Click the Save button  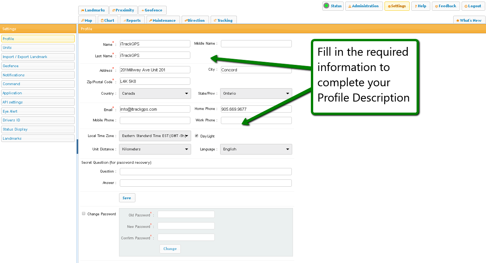(x=127, y=198)
